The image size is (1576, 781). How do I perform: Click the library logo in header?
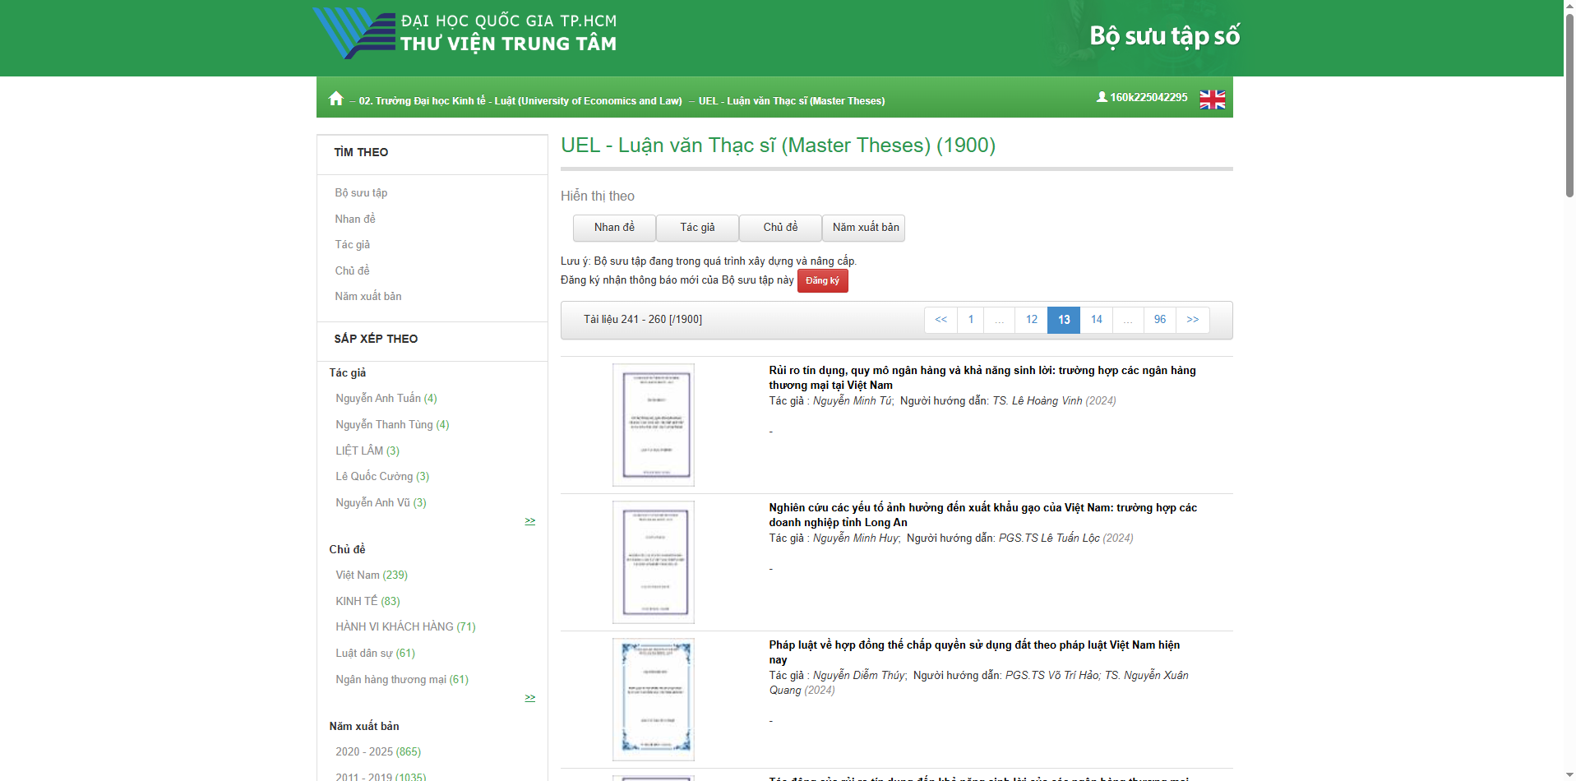point(465,35)
